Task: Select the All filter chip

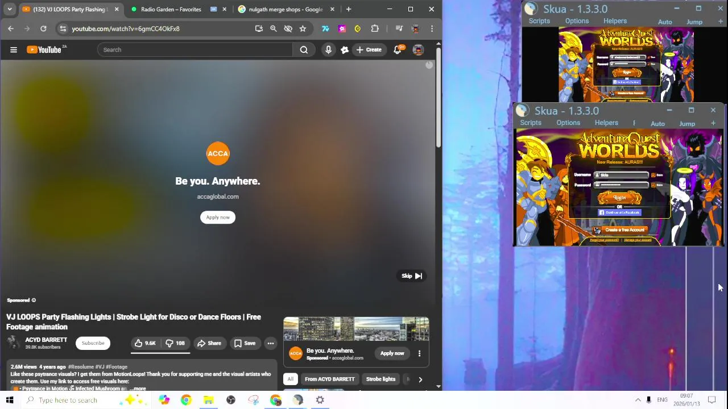Action: tap(290, 379)
